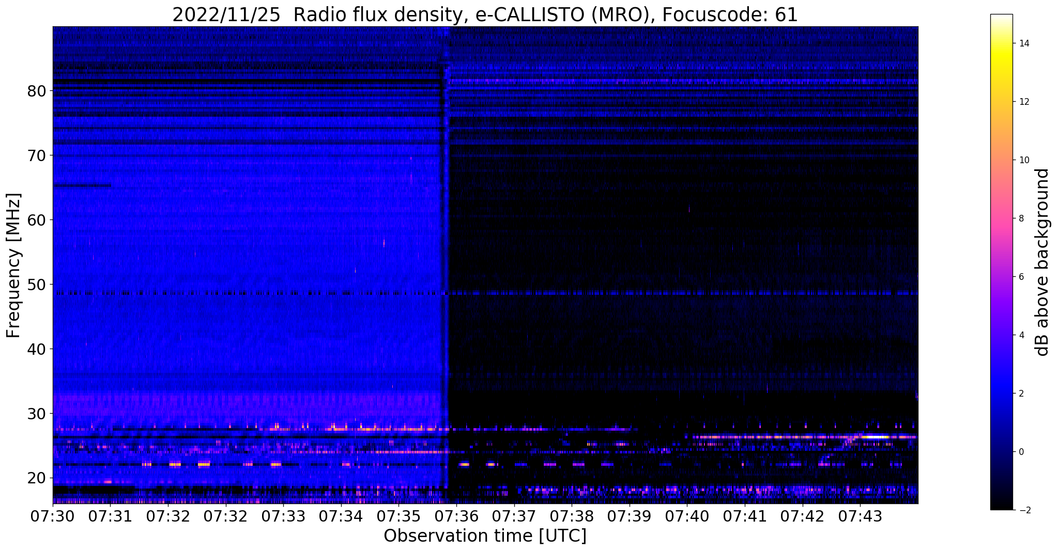Click the plot title mentioning e-CALLISTO (MRO)
Screen dimensions: 1058x551
click(485, 14)
